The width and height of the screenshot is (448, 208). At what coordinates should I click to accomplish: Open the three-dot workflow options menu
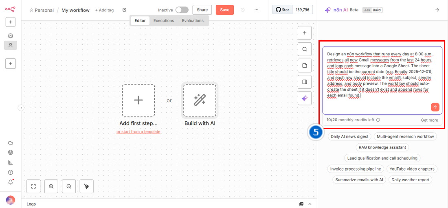click(256, 10)
